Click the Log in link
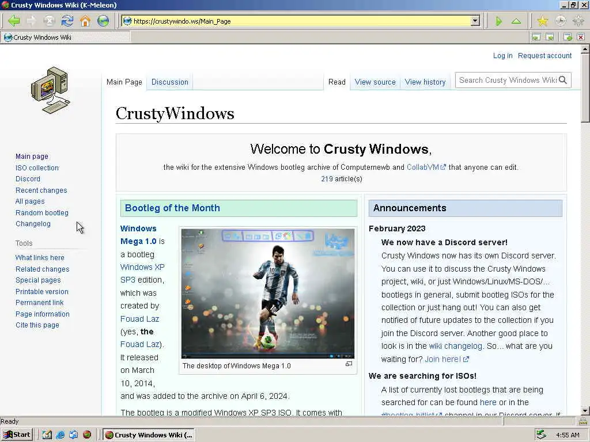The image size is (590, 442). click(502, 56)
